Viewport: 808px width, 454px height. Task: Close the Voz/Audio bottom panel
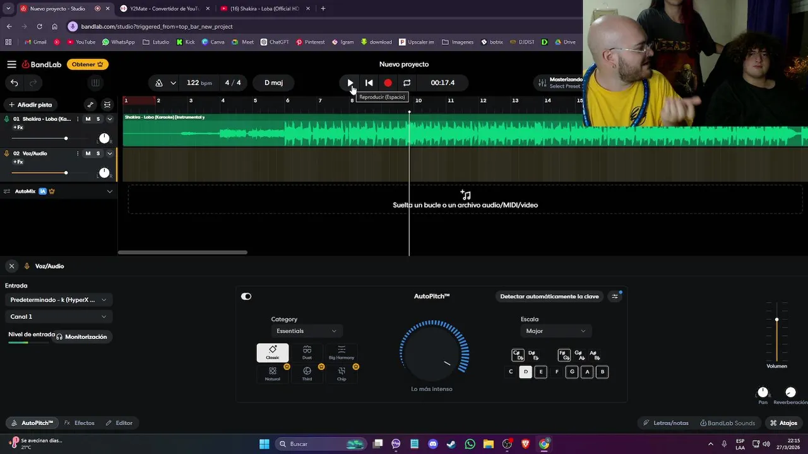[11, 266]
